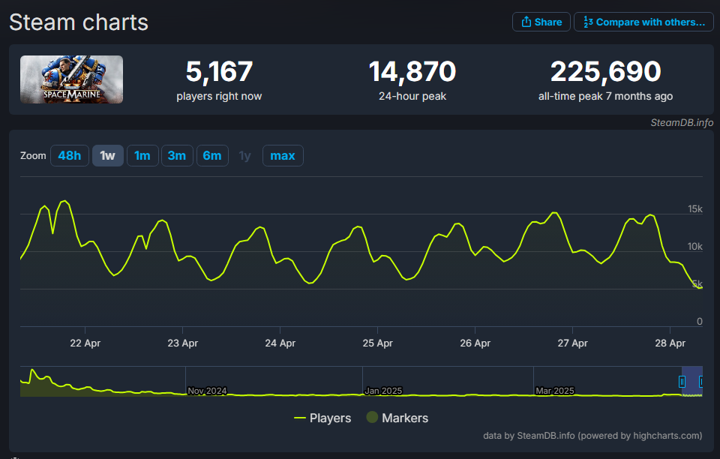Click the 14,870 24-hour peak value

tap(412, 71)
